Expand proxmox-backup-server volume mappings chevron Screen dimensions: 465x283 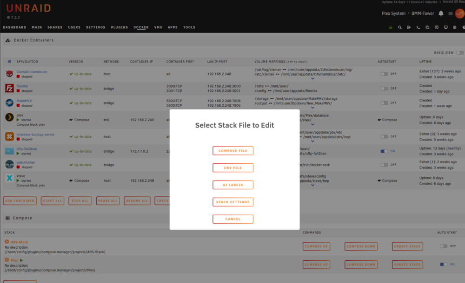click(312, 141)
